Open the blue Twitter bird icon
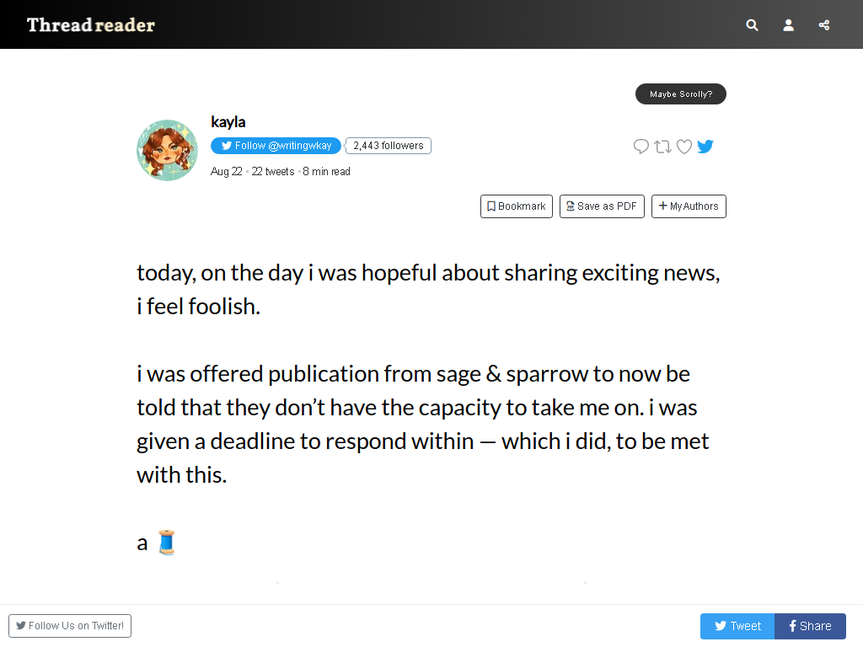This screenshot has width=863, height=647. [705, 147]
